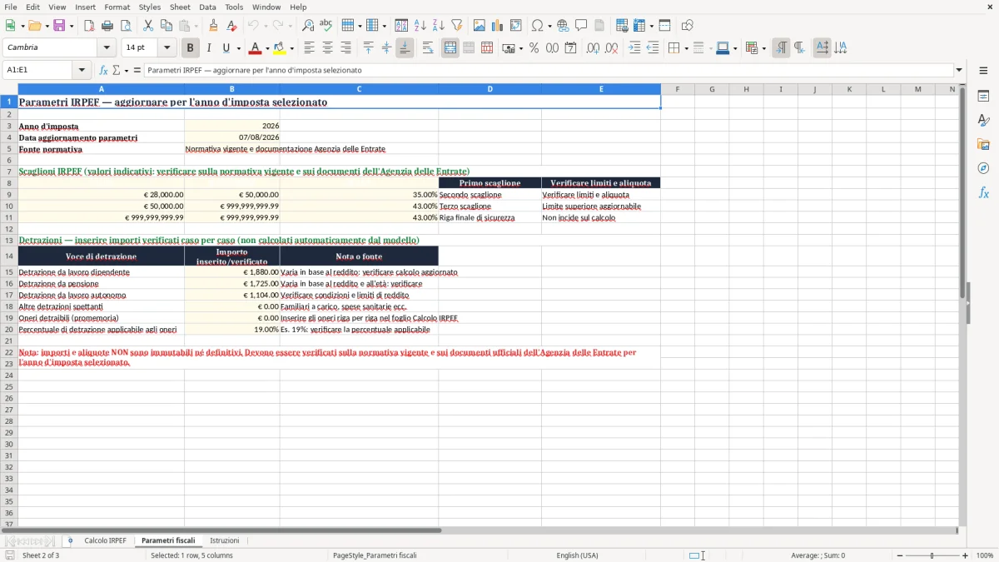Open the Conditional Formatting dropdown arrow
The image size is (999, 562).
763,48
